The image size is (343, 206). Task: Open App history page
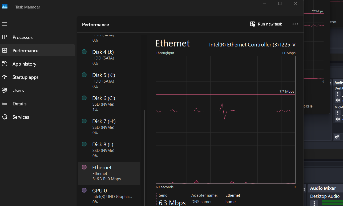click(38, 64)
